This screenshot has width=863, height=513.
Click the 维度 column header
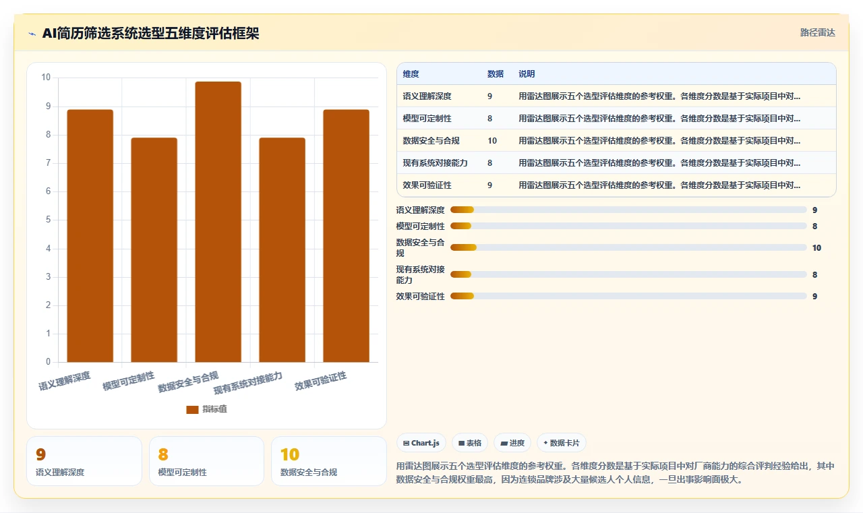click(411, 74)
